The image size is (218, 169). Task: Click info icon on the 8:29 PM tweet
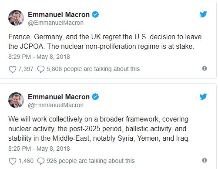click(x=205, y=68)
